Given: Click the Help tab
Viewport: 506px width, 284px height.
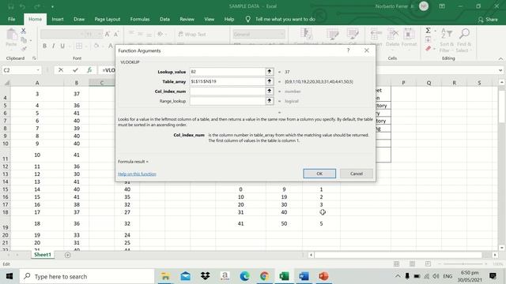Looking at the screenshot, I should click(x=229, y=19).
